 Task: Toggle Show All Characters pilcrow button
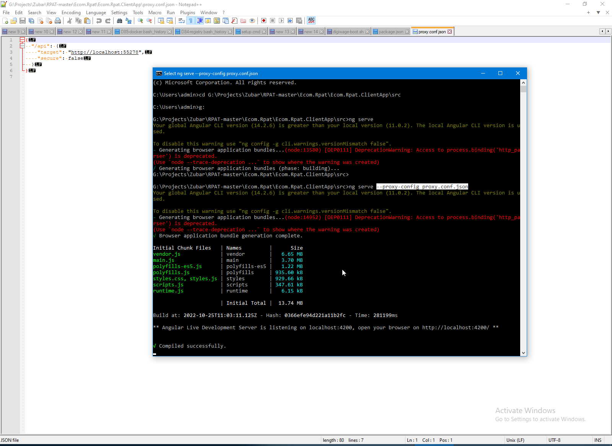[x=190, y=21]
